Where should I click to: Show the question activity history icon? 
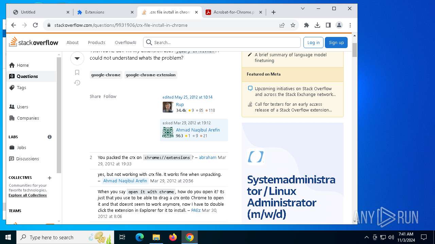(77, 83)
